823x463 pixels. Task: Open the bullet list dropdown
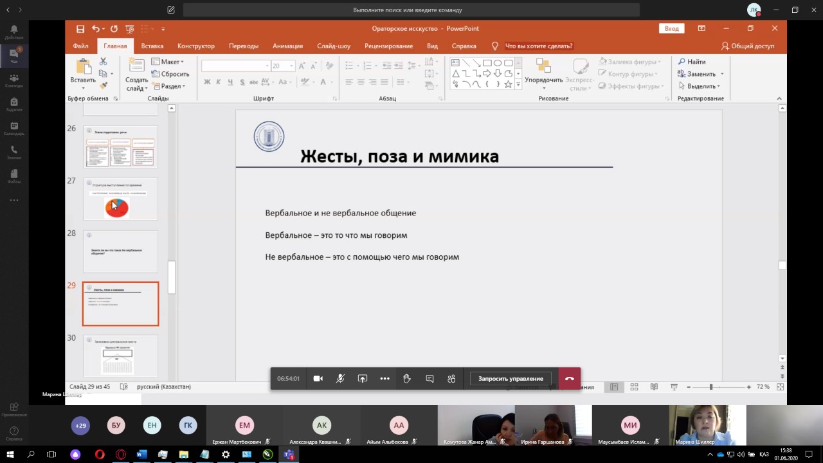357,66
